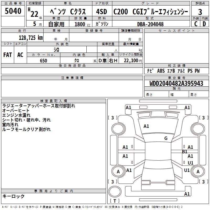Click the 注意事項欄 header
Image resolution: width=210 pixels, height=210 pixels.
point(72,78)
